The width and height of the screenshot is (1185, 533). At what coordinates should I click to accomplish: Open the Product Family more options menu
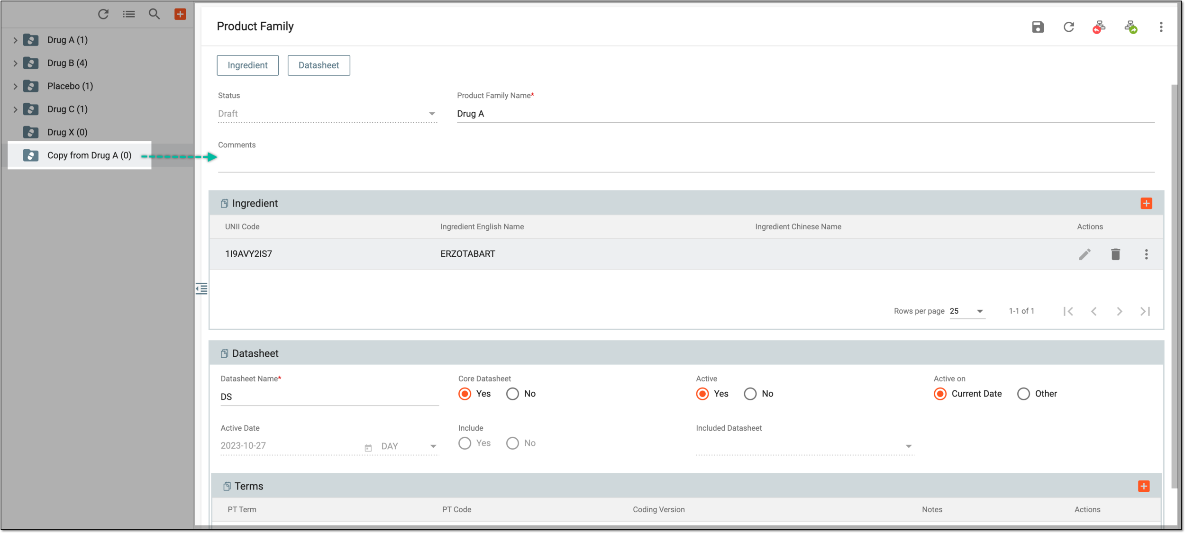click(1161, 27)
